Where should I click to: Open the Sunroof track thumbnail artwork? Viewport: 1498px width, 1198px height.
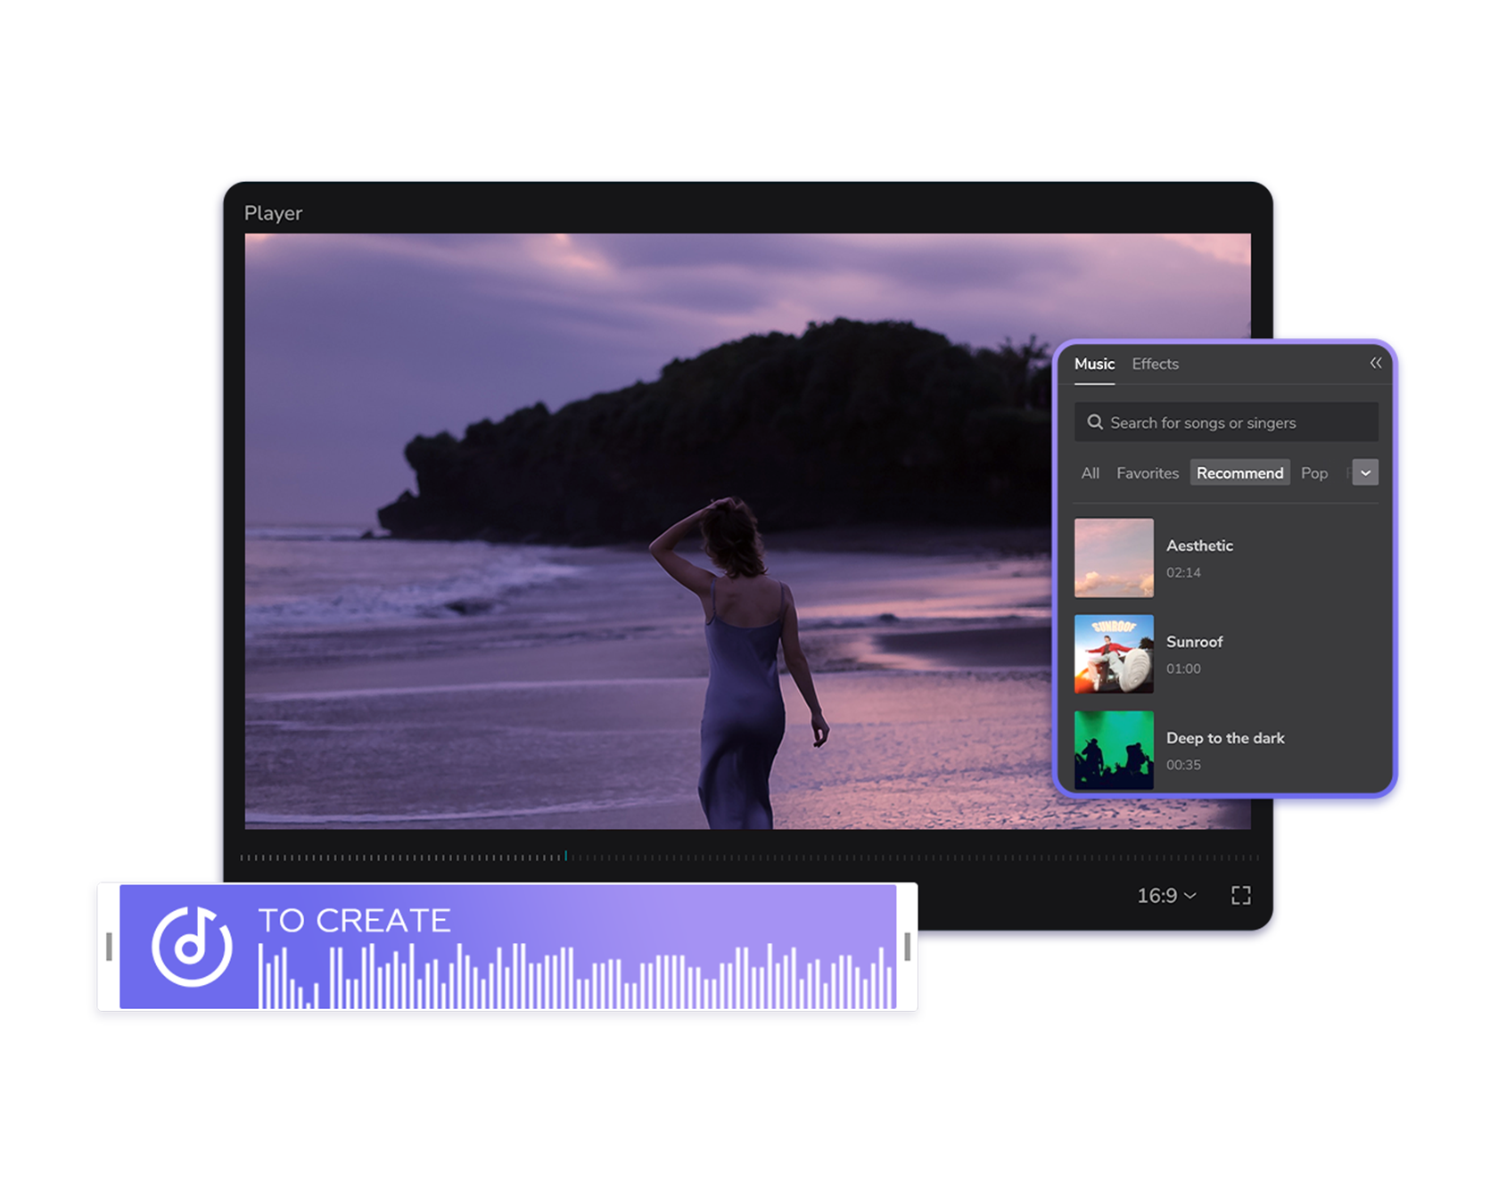1114,653
